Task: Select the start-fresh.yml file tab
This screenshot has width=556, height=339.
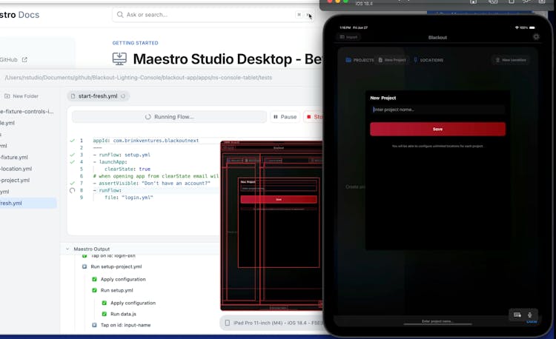Action: pyautogui.click(x=95, y=96)
